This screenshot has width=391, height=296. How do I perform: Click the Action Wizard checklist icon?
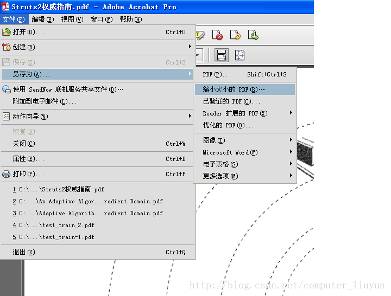[x=6, y=116]
